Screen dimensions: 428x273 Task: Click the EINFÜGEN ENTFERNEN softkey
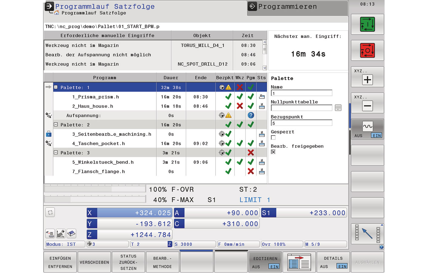[x=60, y=262]
